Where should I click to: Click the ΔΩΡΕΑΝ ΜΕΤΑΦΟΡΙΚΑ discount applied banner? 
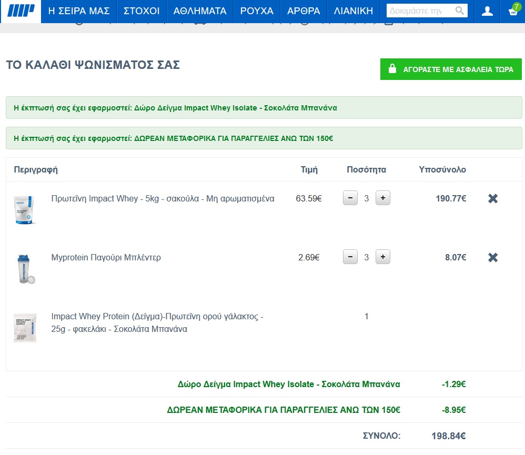point(264,138)
